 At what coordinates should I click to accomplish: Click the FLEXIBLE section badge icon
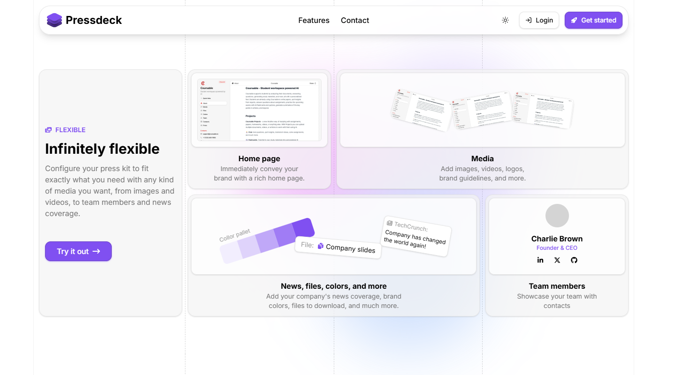point(48,130)
